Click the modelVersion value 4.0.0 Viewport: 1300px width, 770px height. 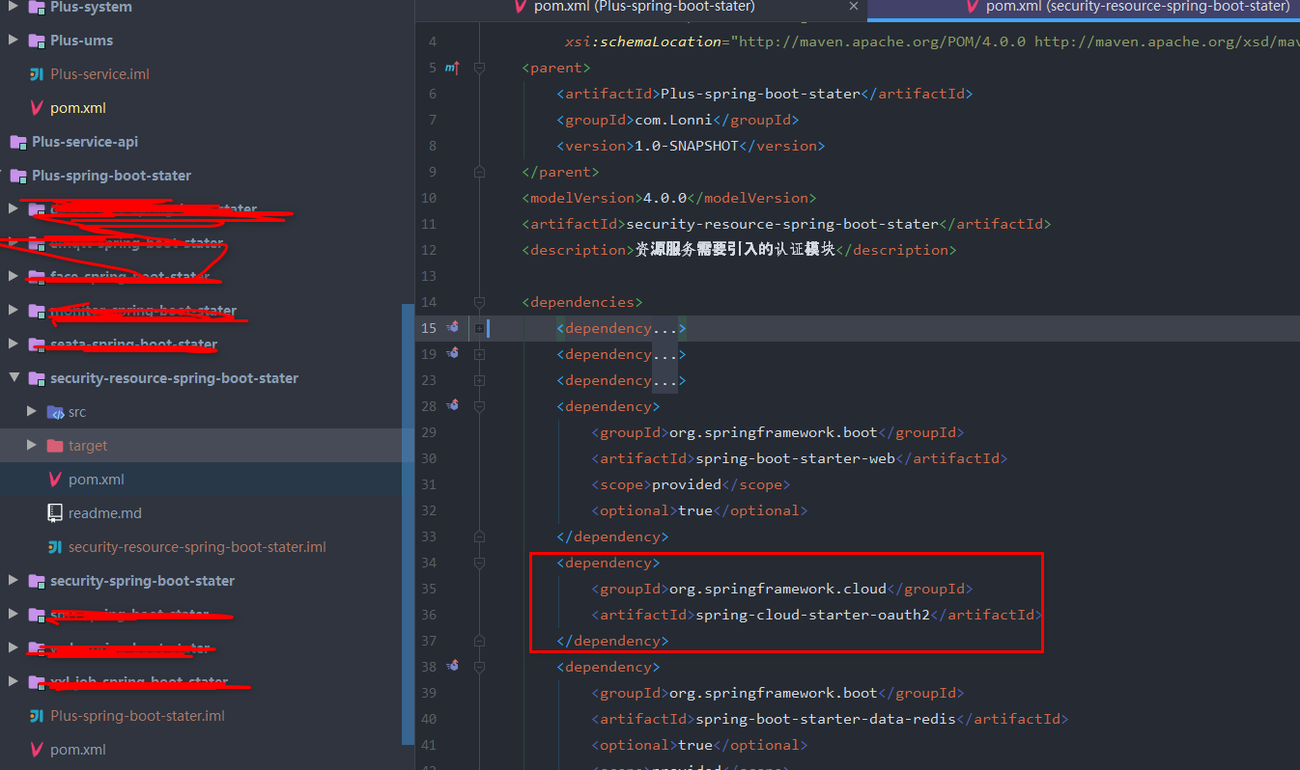click(664, 198)
